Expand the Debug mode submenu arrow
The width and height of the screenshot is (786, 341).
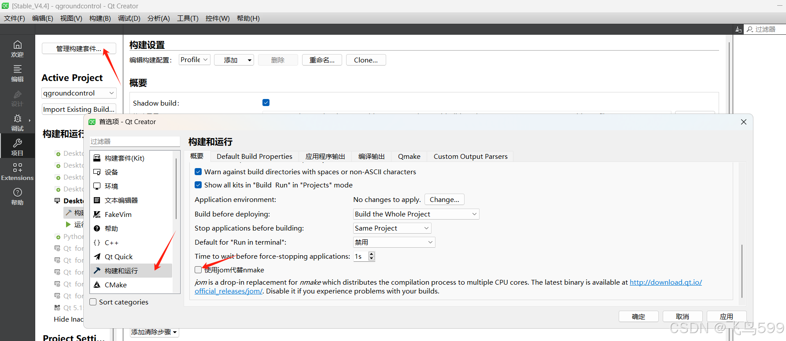[x=30, y=120]
